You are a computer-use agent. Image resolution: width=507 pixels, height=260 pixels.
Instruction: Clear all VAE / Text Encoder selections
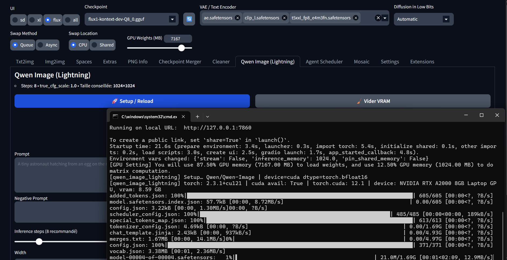(378, 18)
